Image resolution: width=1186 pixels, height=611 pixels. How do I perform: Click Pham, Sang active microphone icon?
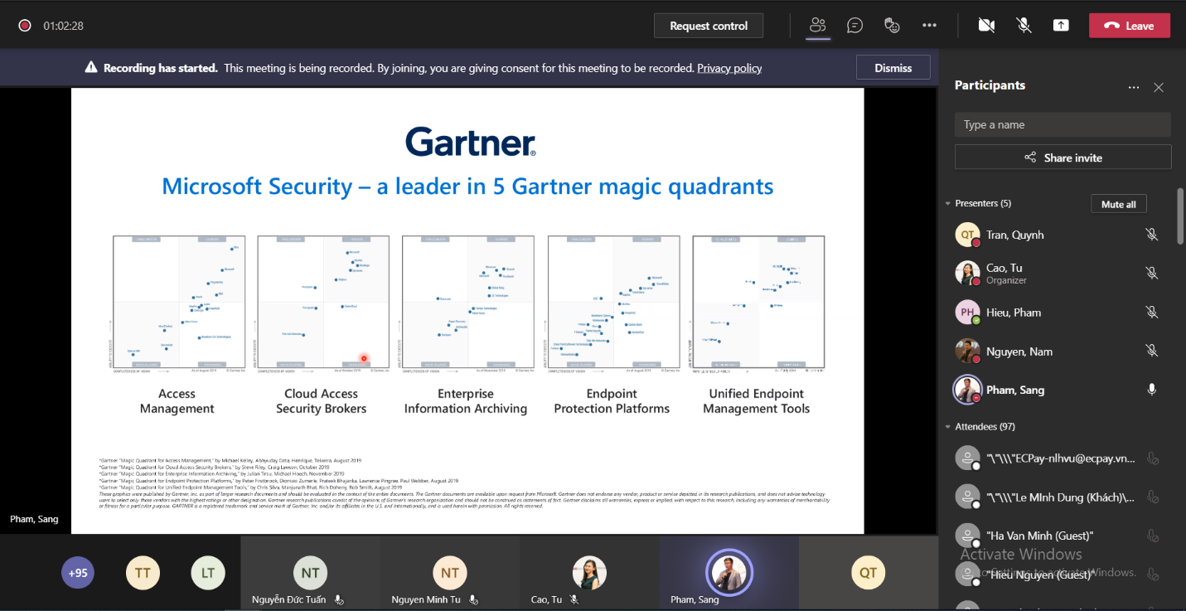coord(1151,390)
